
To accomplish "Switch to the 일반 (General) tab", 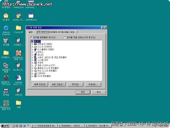I will pos(31,32).
